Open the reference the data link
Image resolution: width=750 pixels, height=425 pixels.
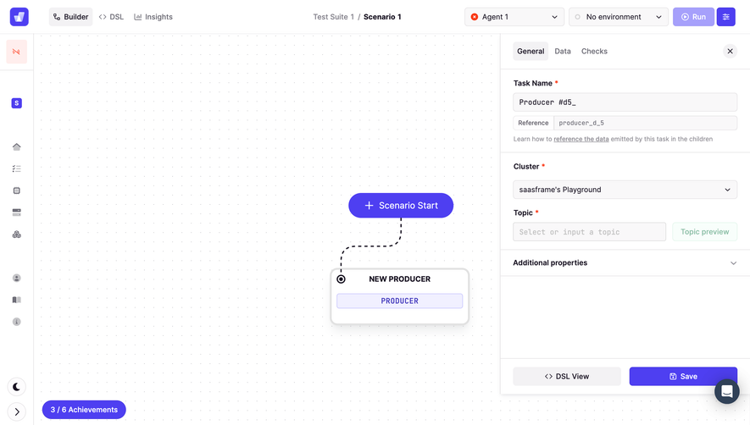[581, 139]
